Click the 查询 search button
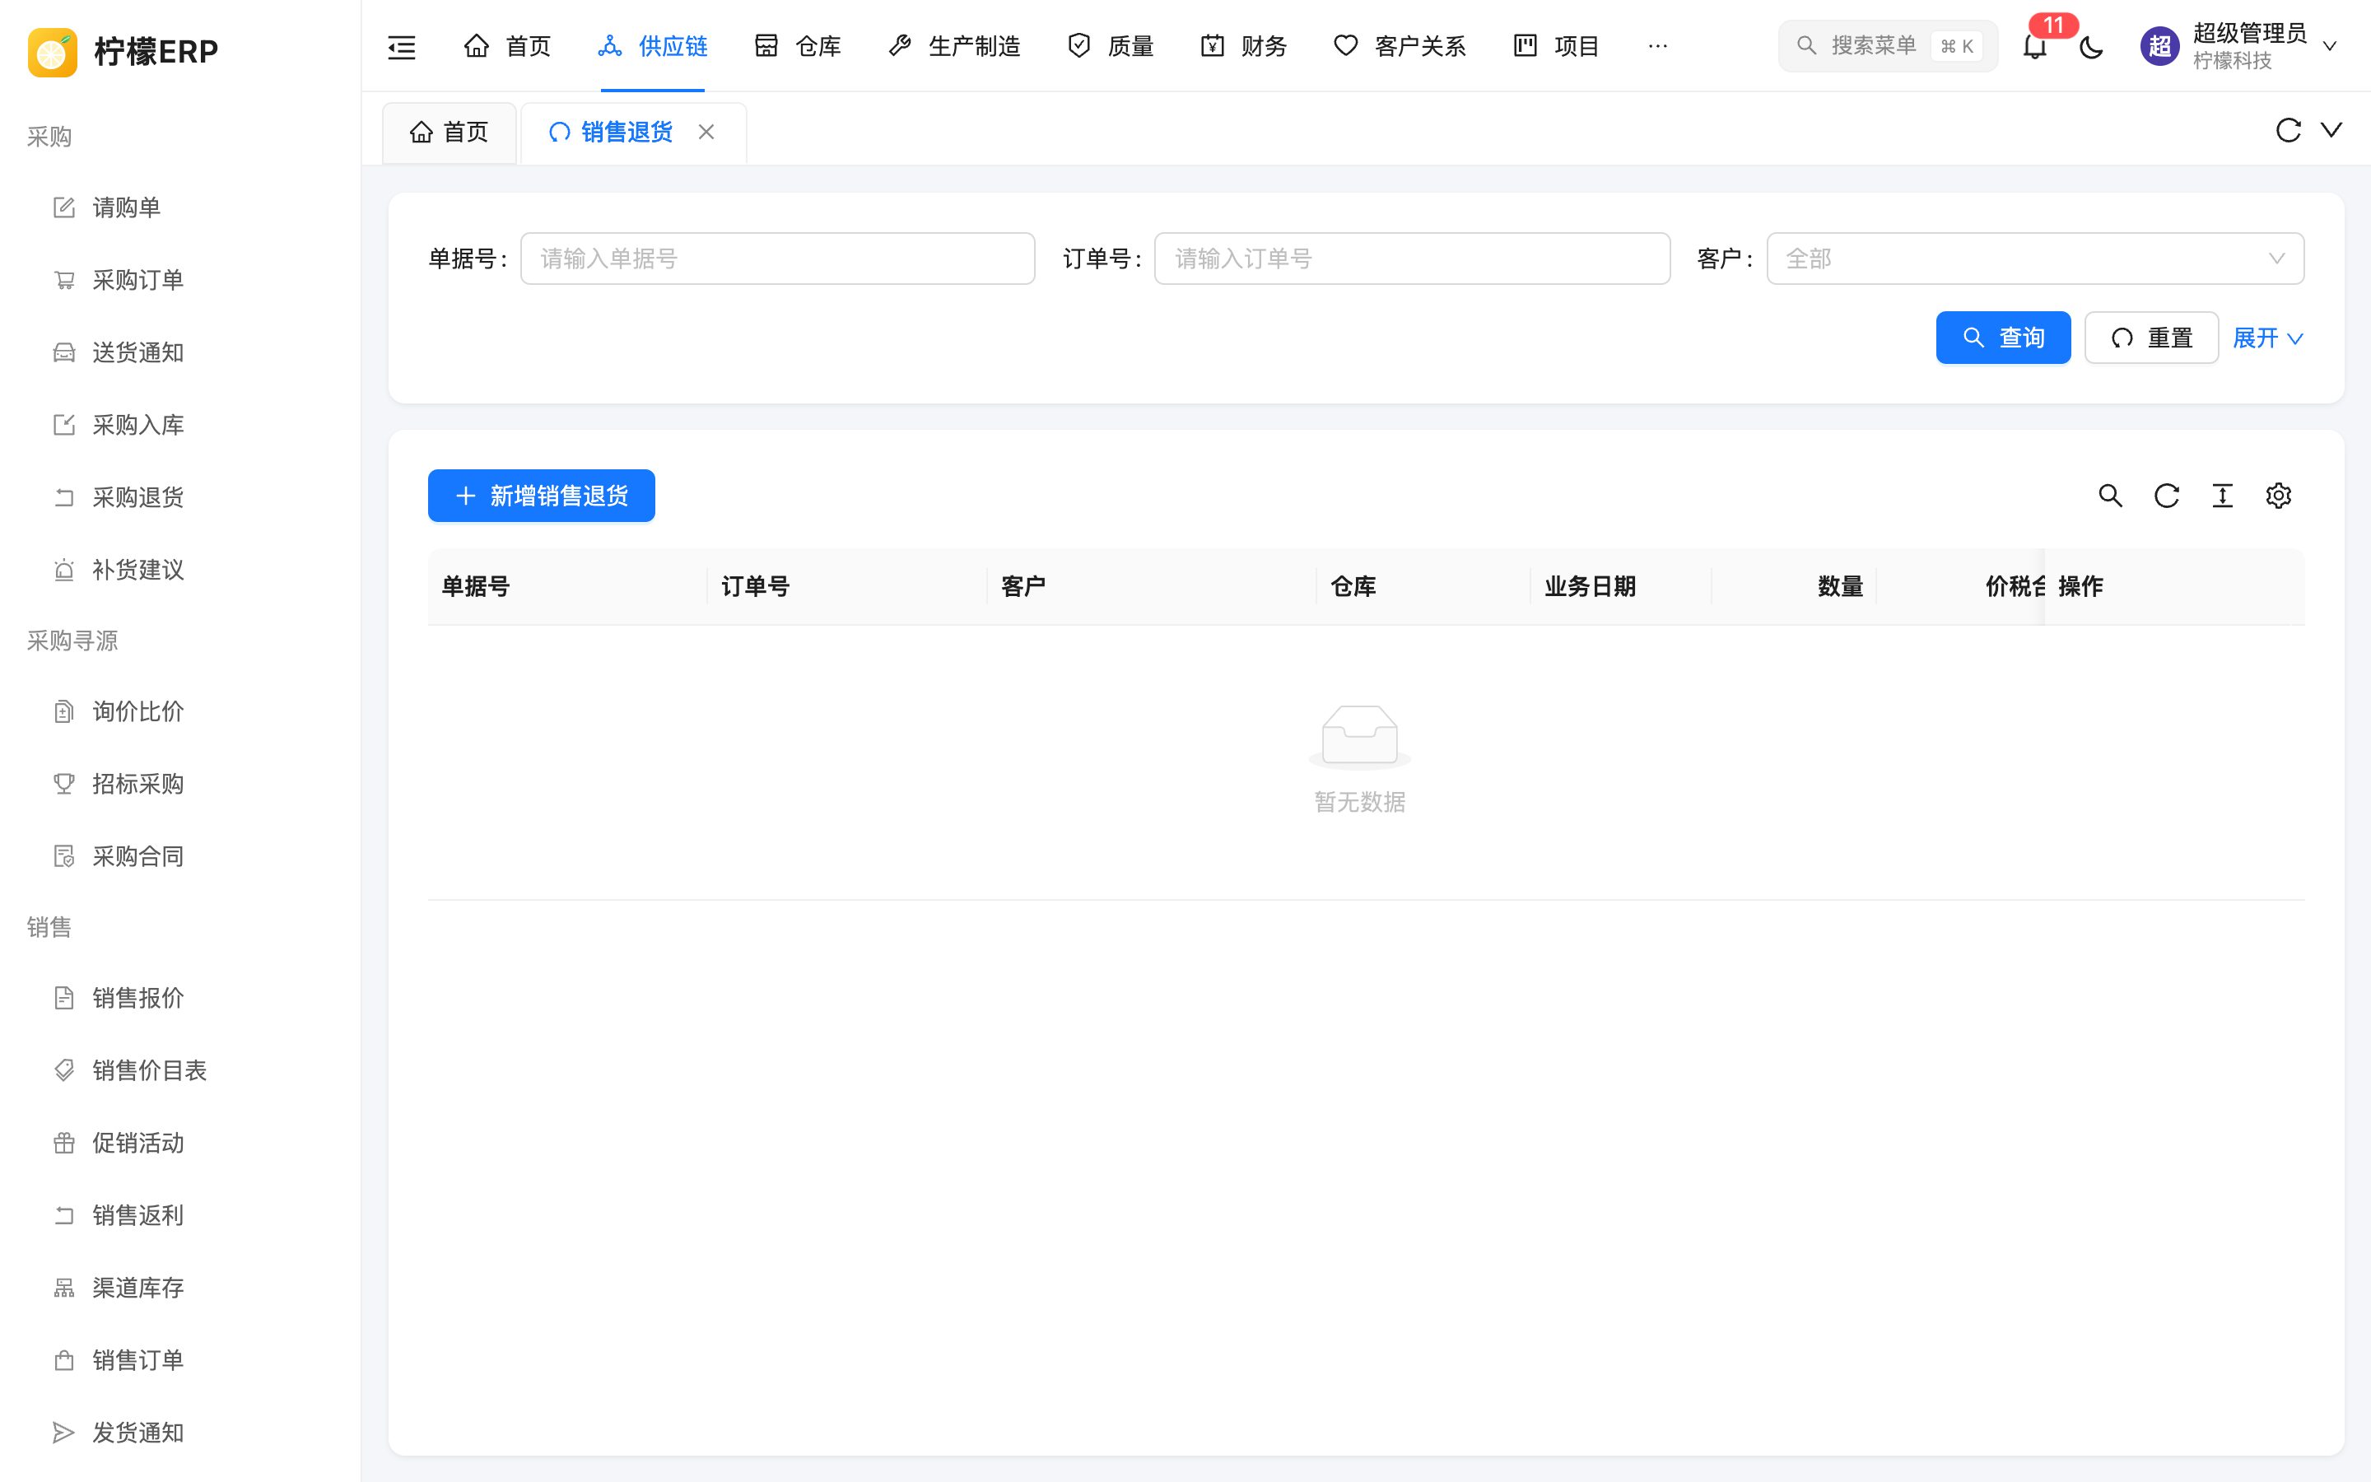Viewport: 2371px width, 1482px height. coord(2004,338)
